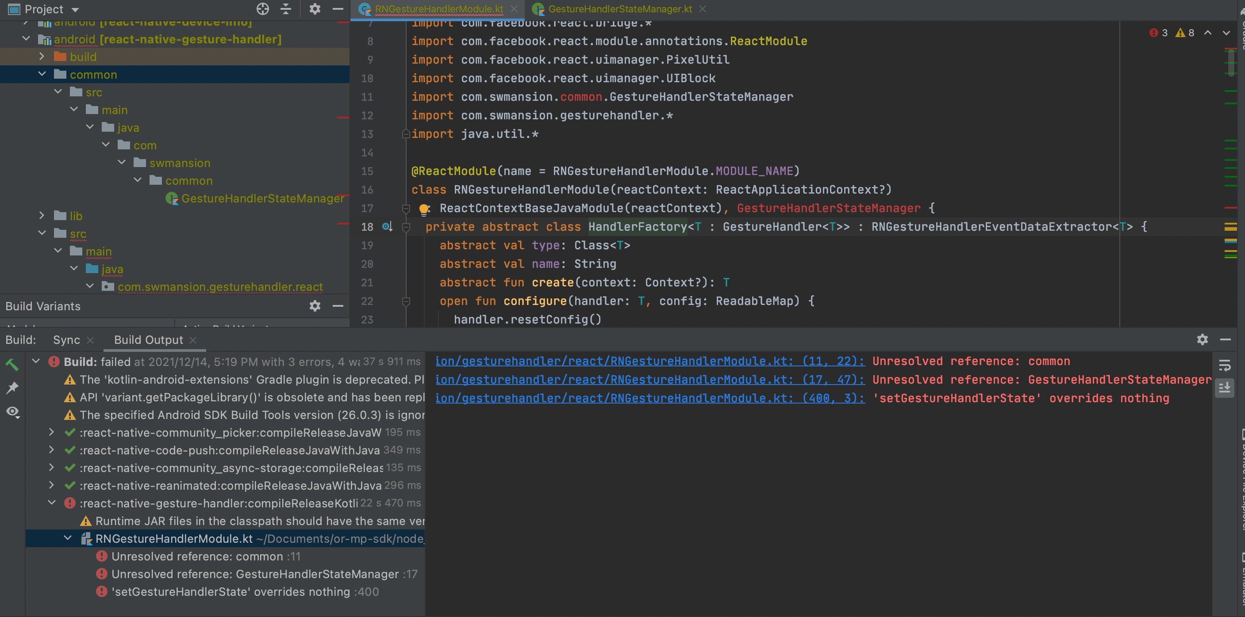Open the Project view dropdown
The image size is (1245, 617).
point(75,10)
